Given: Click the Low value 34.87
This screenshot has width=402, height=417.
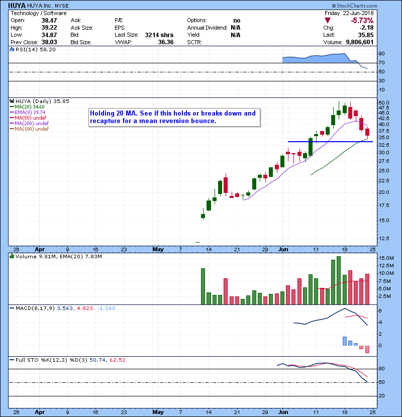Looking at the screenshot, I should point(49,35).
